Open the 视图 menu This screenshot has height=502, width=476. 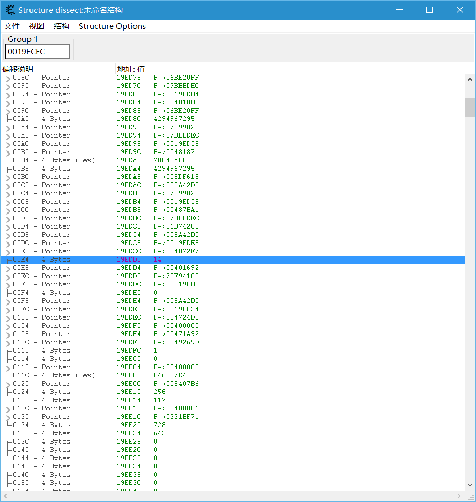coord(37,26)
